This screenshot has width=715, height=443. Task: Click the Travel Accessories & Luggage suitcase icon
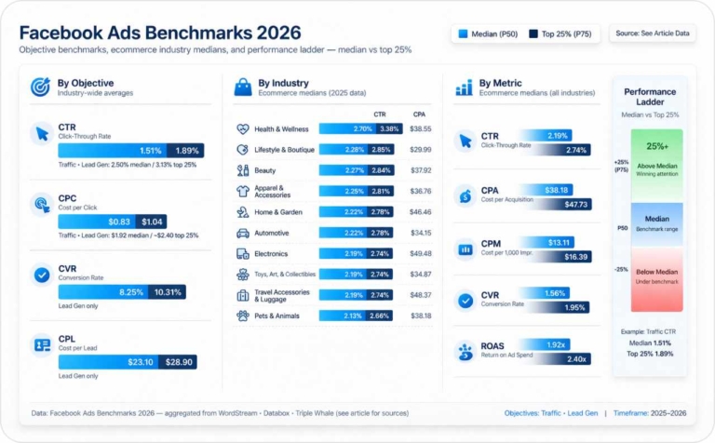[x=243, y=295]
